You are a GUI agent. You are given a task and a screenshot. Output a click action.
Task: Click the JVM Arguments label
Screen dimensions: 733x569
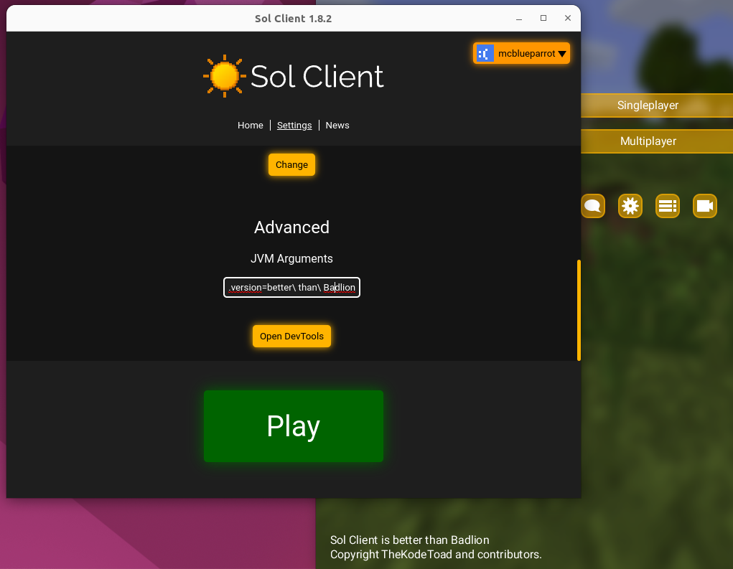pos(291,259)
